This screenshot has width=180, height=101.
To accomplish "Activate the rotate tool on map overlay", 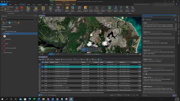I will click(87, 49).
